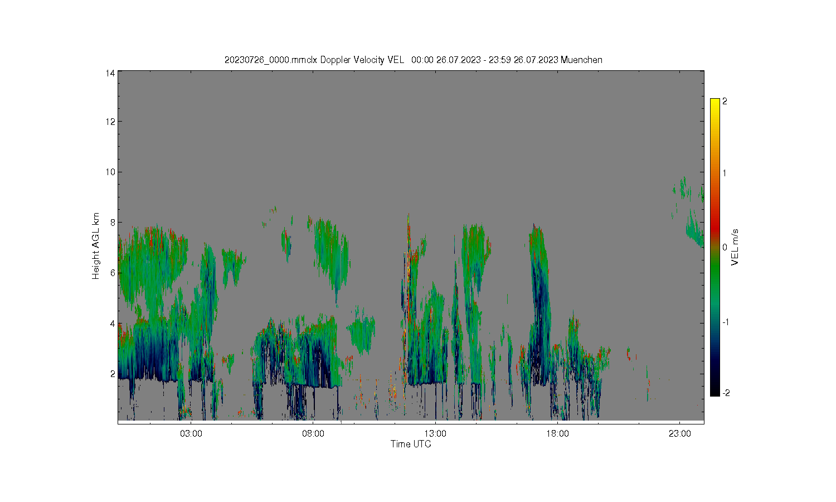
Task: Click the 13:00 time tick label
Action: click(x=435, y=433)
